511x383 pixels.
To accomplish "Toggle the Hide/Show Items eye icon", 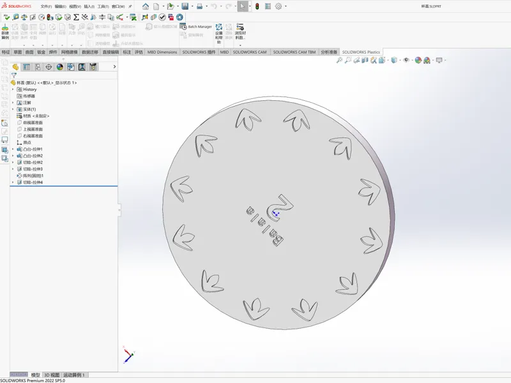I will click(406, 60).
